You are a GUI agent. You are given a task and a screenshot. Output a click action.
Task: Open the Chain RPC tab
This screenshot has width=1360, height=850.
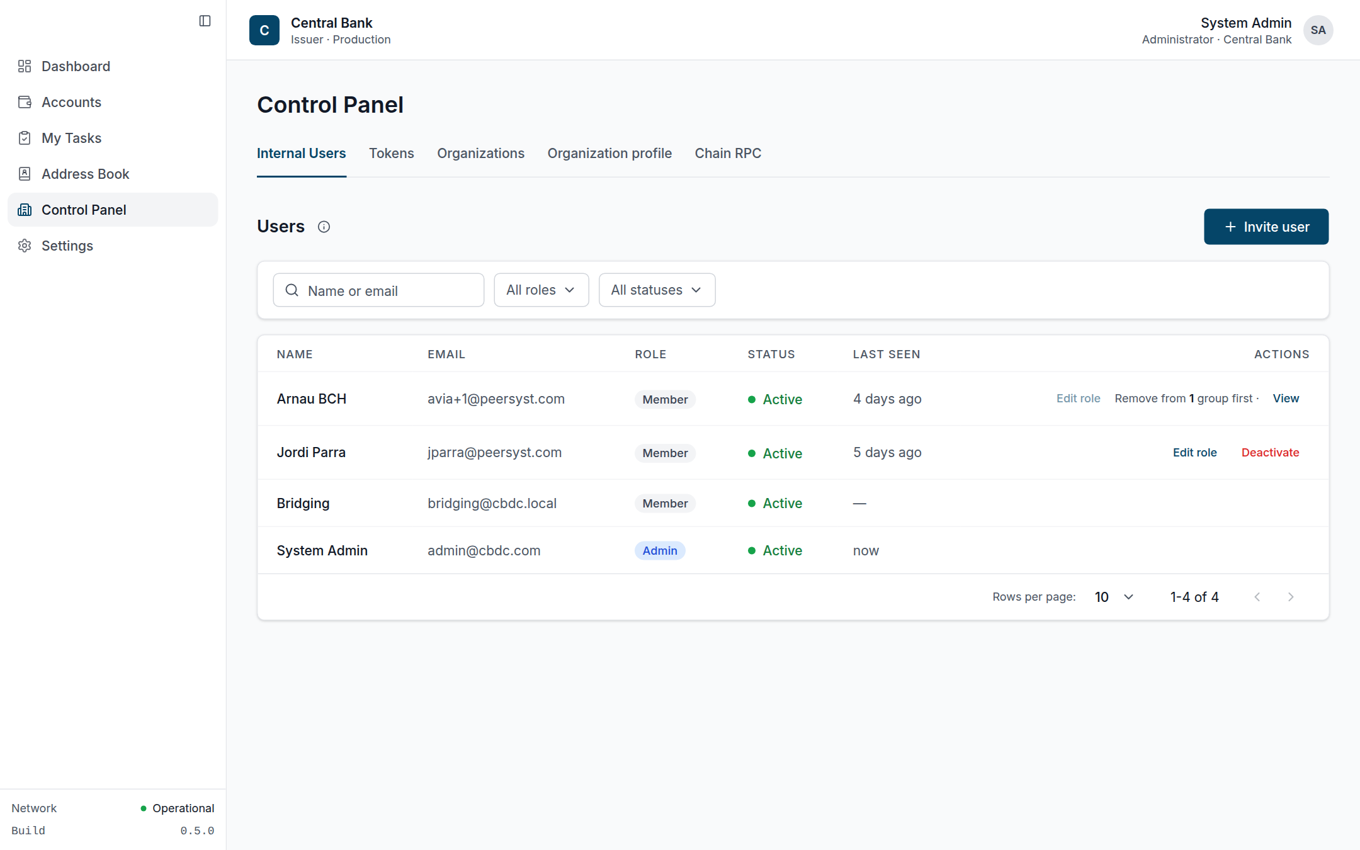pos(728,153)
